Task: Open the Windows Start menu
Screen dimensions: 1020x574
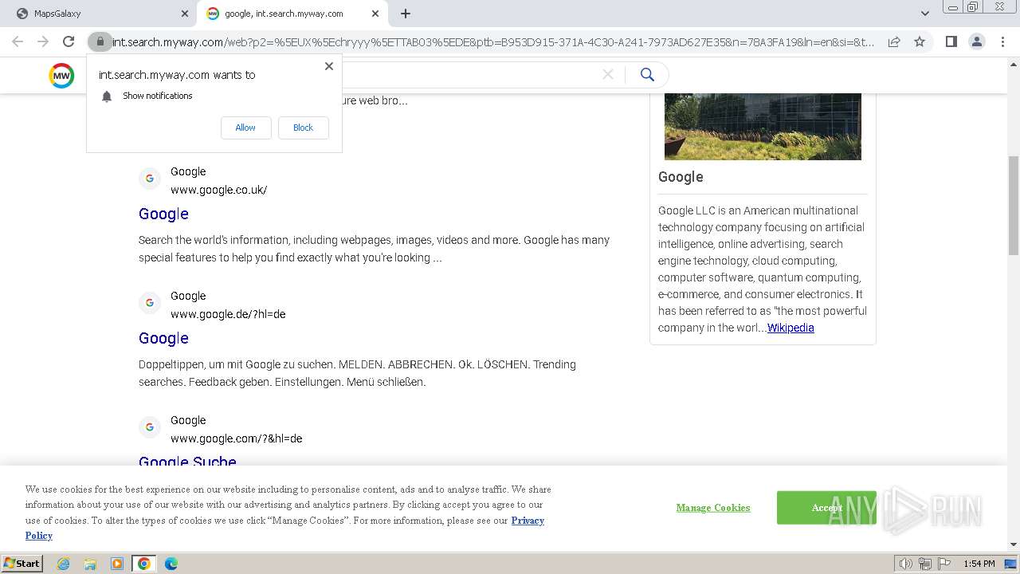Action: [x=22, y=564]
